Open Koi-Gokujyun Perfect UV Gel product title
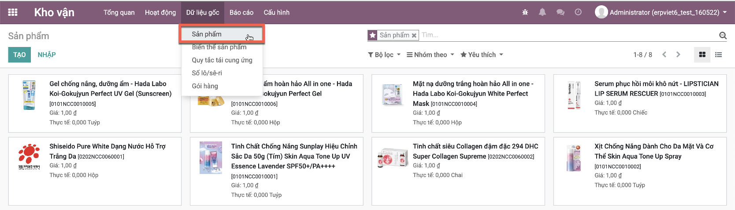The height and width of the screenshot is (210, 735). click(111, 89)
